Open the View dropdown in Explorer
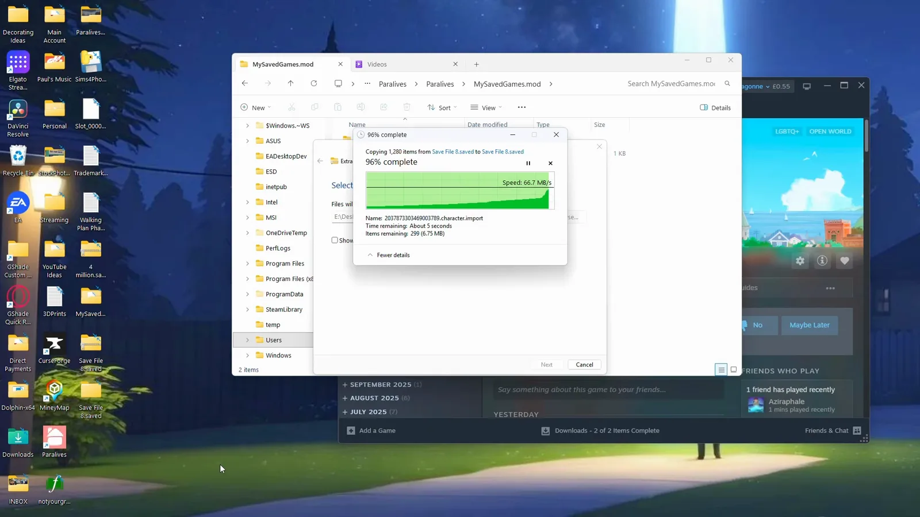This screenshot has width=920, height=517. coord(486,107)
